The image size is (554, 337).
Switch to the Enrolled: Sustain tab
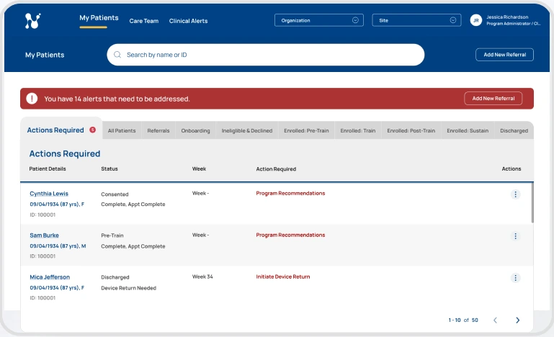click(x=468, y=130)
